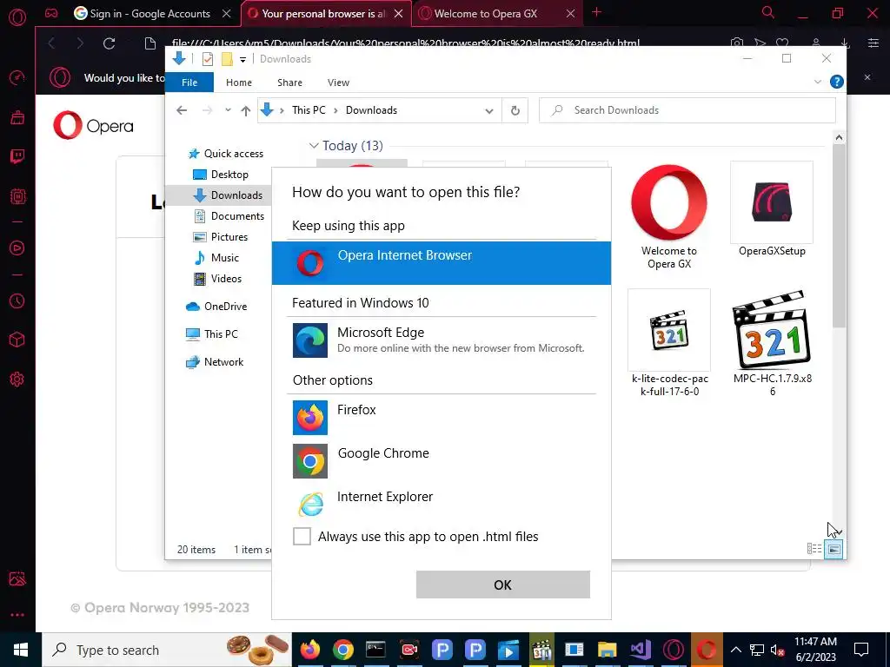The width and height of the screenshot is (890, 667).
Task: Open the search tabs magnifier in Opera GX
Action: (768, 13)
